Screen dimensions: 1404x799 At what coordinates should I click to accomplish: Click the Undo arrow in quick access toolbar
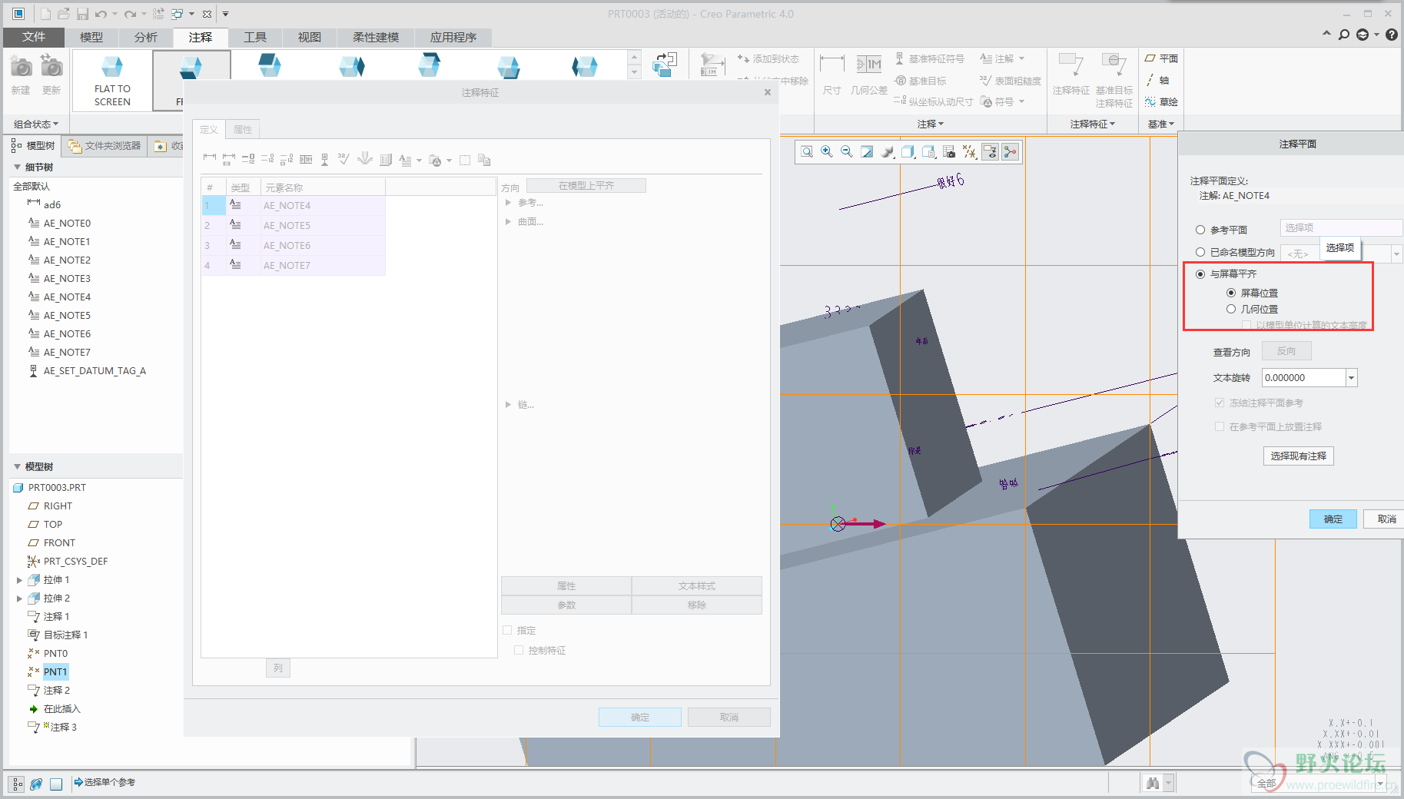point(101,14)
